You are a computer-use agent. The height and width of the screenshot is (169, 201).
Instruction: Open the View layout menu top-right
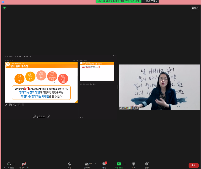click(195, 8)
